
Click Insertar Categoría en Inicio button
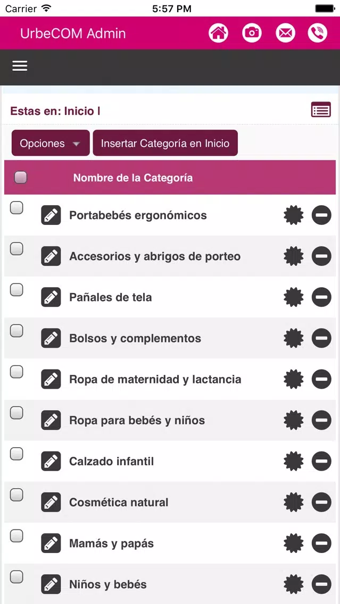coord(165,143)
